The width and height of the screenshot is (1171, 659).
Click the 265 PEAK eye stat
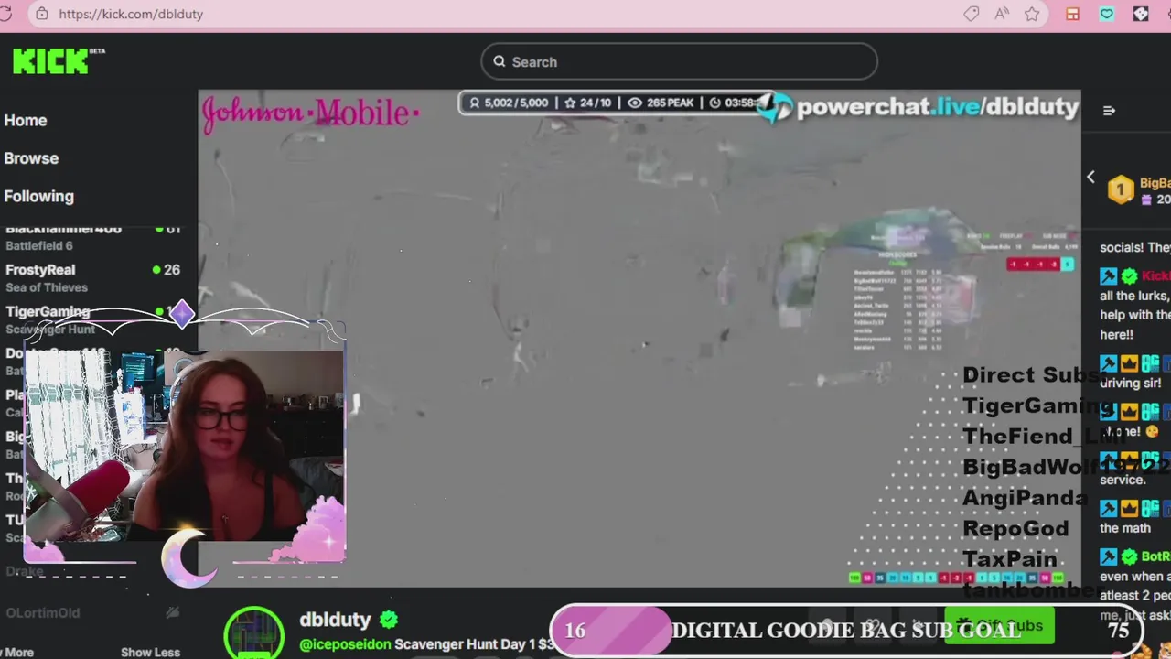(x=660, y=103)
